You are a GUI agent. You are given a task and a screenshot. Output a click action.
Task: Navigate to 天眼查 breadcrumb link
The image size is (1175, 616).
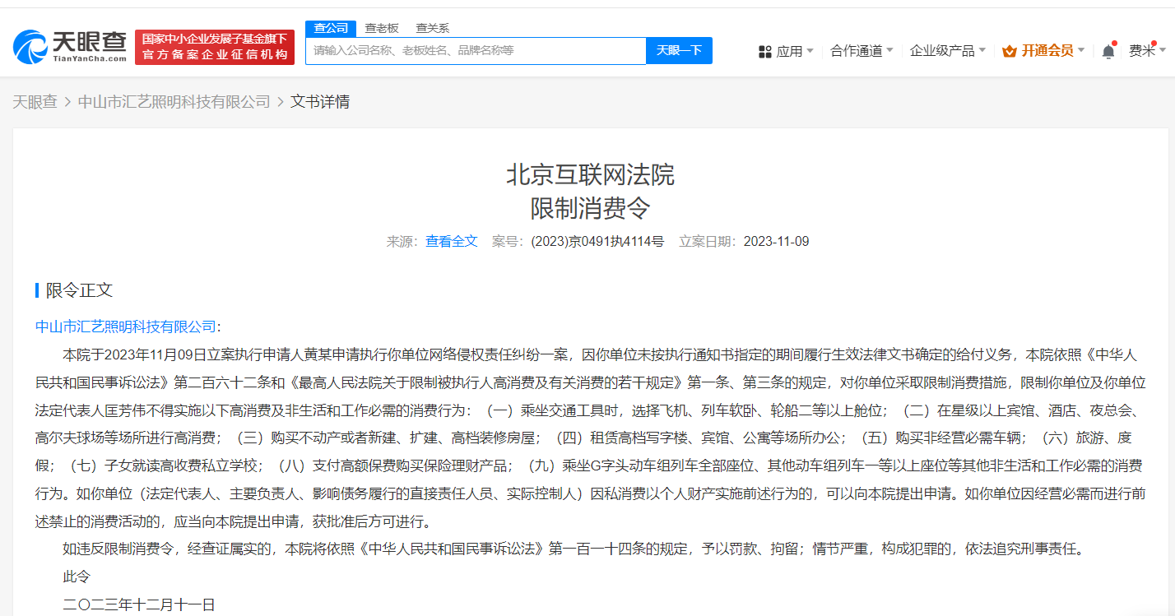pyautogui.click(x=35, y=100)
